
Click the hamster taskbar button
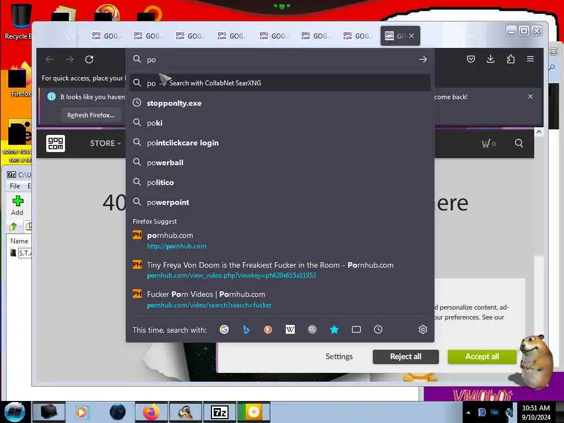(x=186, y=412)
